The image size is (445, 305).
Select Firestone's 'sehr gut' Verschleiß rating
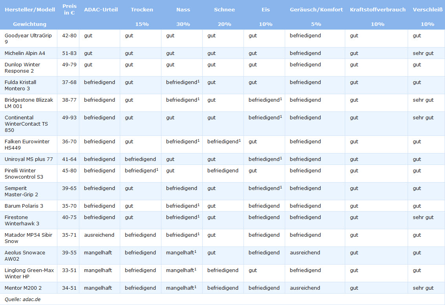pos(423,217)
